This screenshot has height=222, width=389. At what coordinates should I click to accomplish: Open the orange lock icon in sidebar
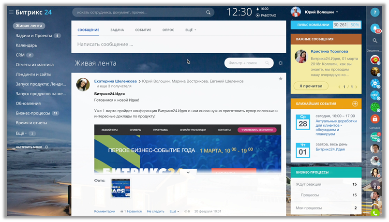[374, 119]
